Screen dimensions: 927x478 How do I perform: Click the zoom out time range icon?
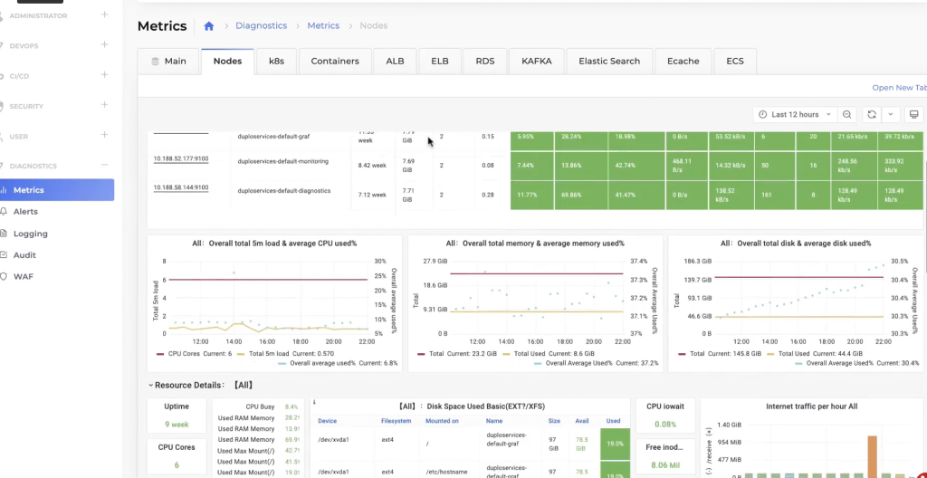846,115
